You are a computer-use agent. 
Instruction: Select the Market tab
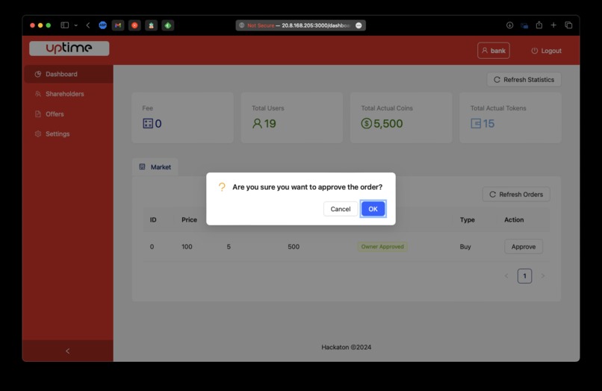click(155, 167)
